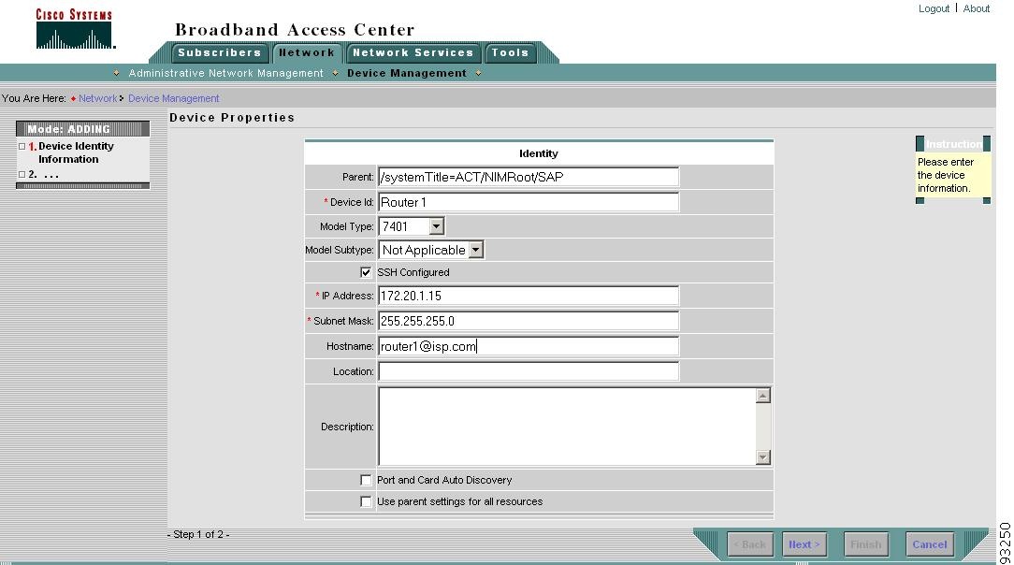Click the empty Location field

tap(529, 371)
